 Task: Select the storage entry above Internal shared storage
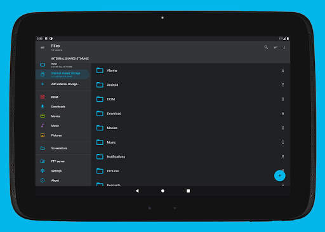(63, 65)
